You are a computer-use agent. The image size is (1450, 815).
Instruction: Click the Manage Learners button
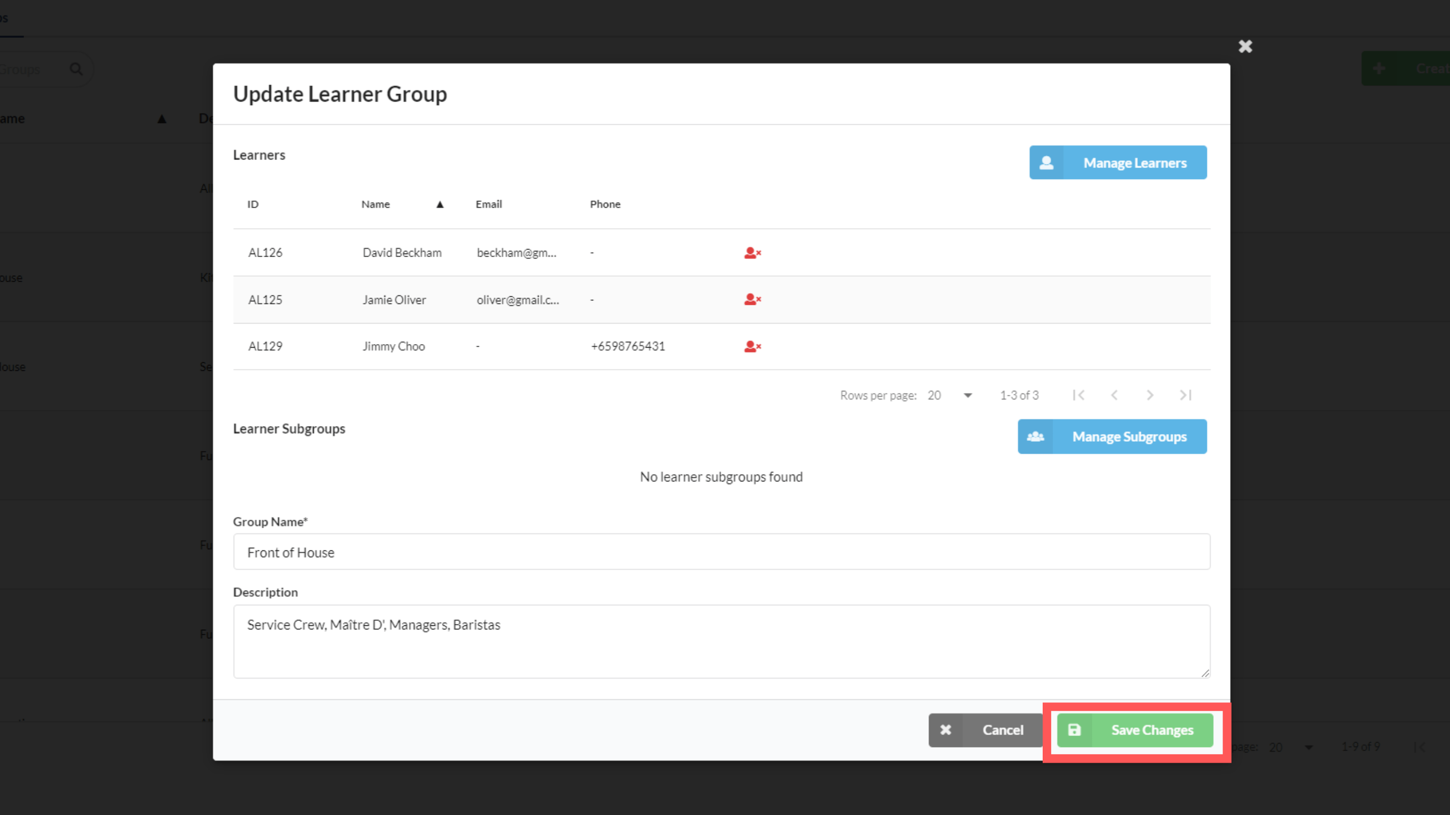1117,162
